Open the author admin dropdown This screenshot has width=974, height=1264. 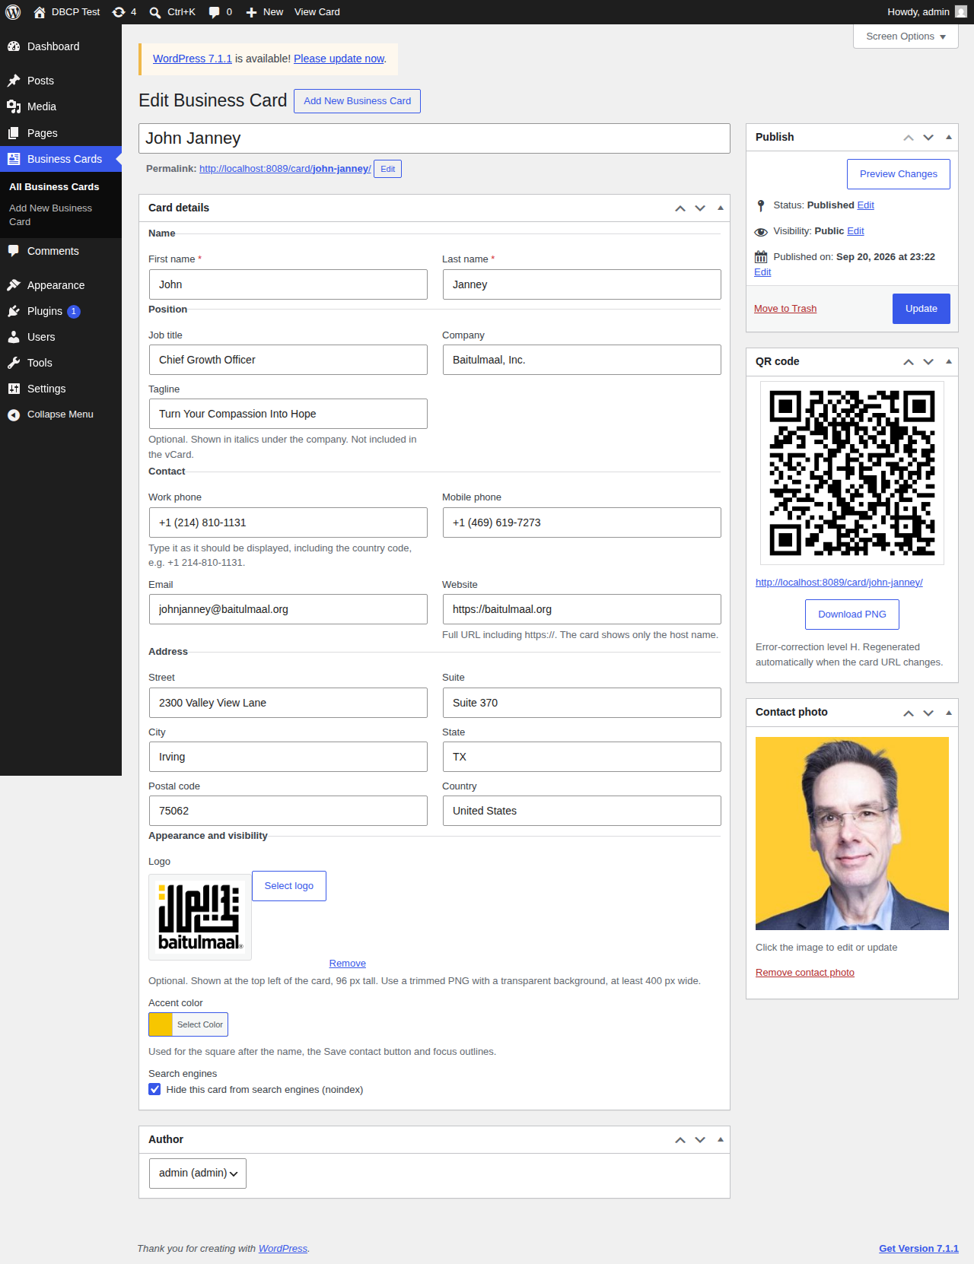pyautogui.click(x=198, y=1173)
